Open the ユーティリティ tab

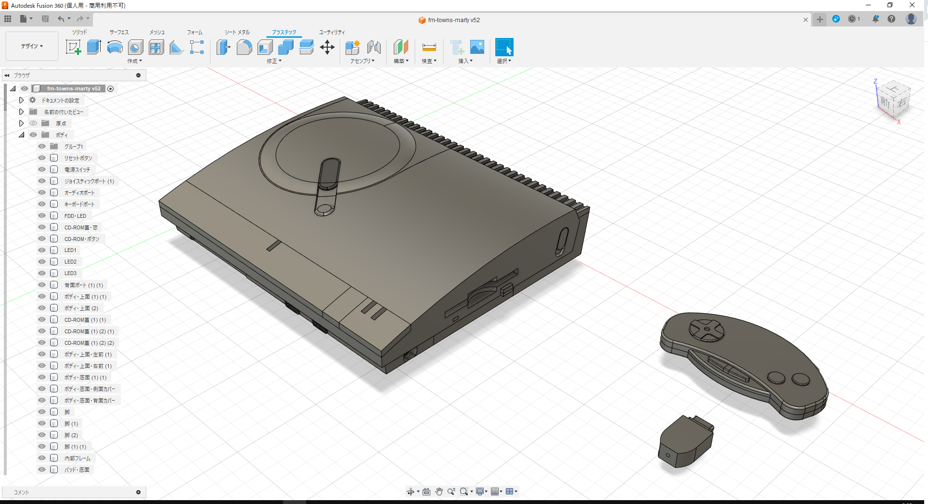coord(332,32)
